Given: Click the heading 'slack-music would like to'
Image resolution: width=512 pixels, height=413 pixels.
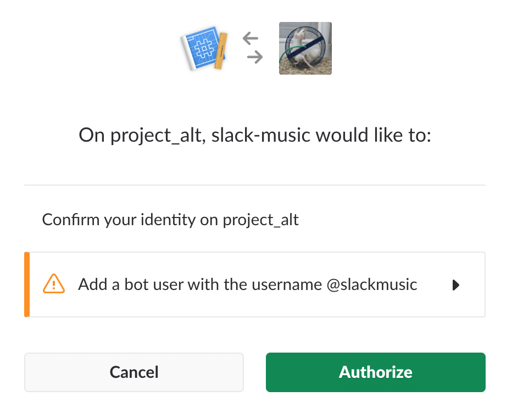Looking at the screenshot, I should [x=321, y=135].
